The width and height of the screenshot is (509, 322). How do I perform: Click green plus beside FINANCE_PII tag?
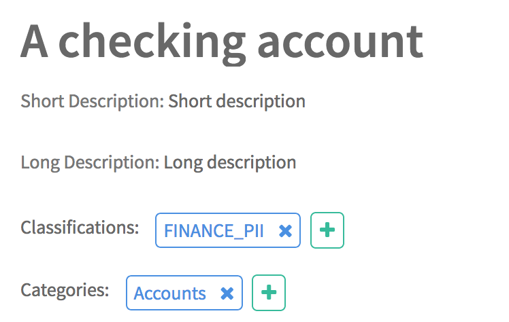pyautogui.click(x=327, y=230)
